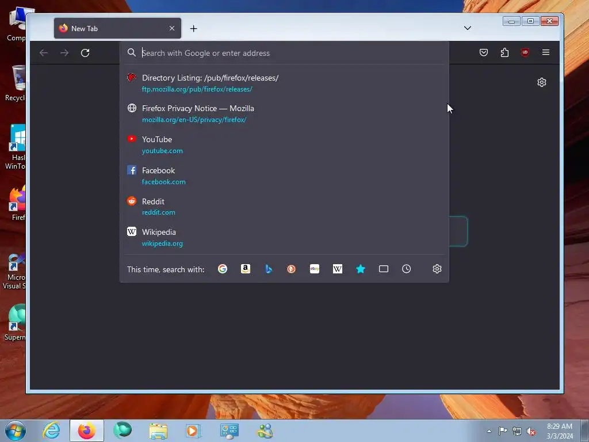Open the network tray icon
Screen dimensions: 589x442
tap(517, 432)
